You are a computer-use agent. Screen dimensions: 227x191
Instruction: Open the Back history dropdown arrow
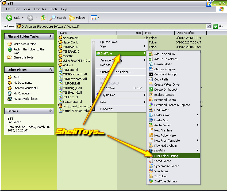click(23, 18)
